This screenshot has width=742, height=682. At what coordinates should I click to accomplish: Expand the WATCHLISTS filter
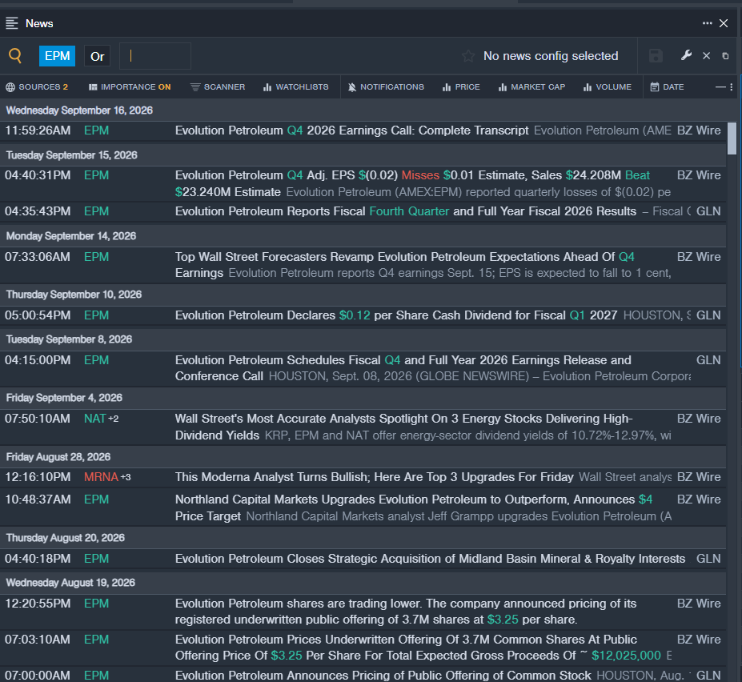pyautogui.click(x=295, y=87)
